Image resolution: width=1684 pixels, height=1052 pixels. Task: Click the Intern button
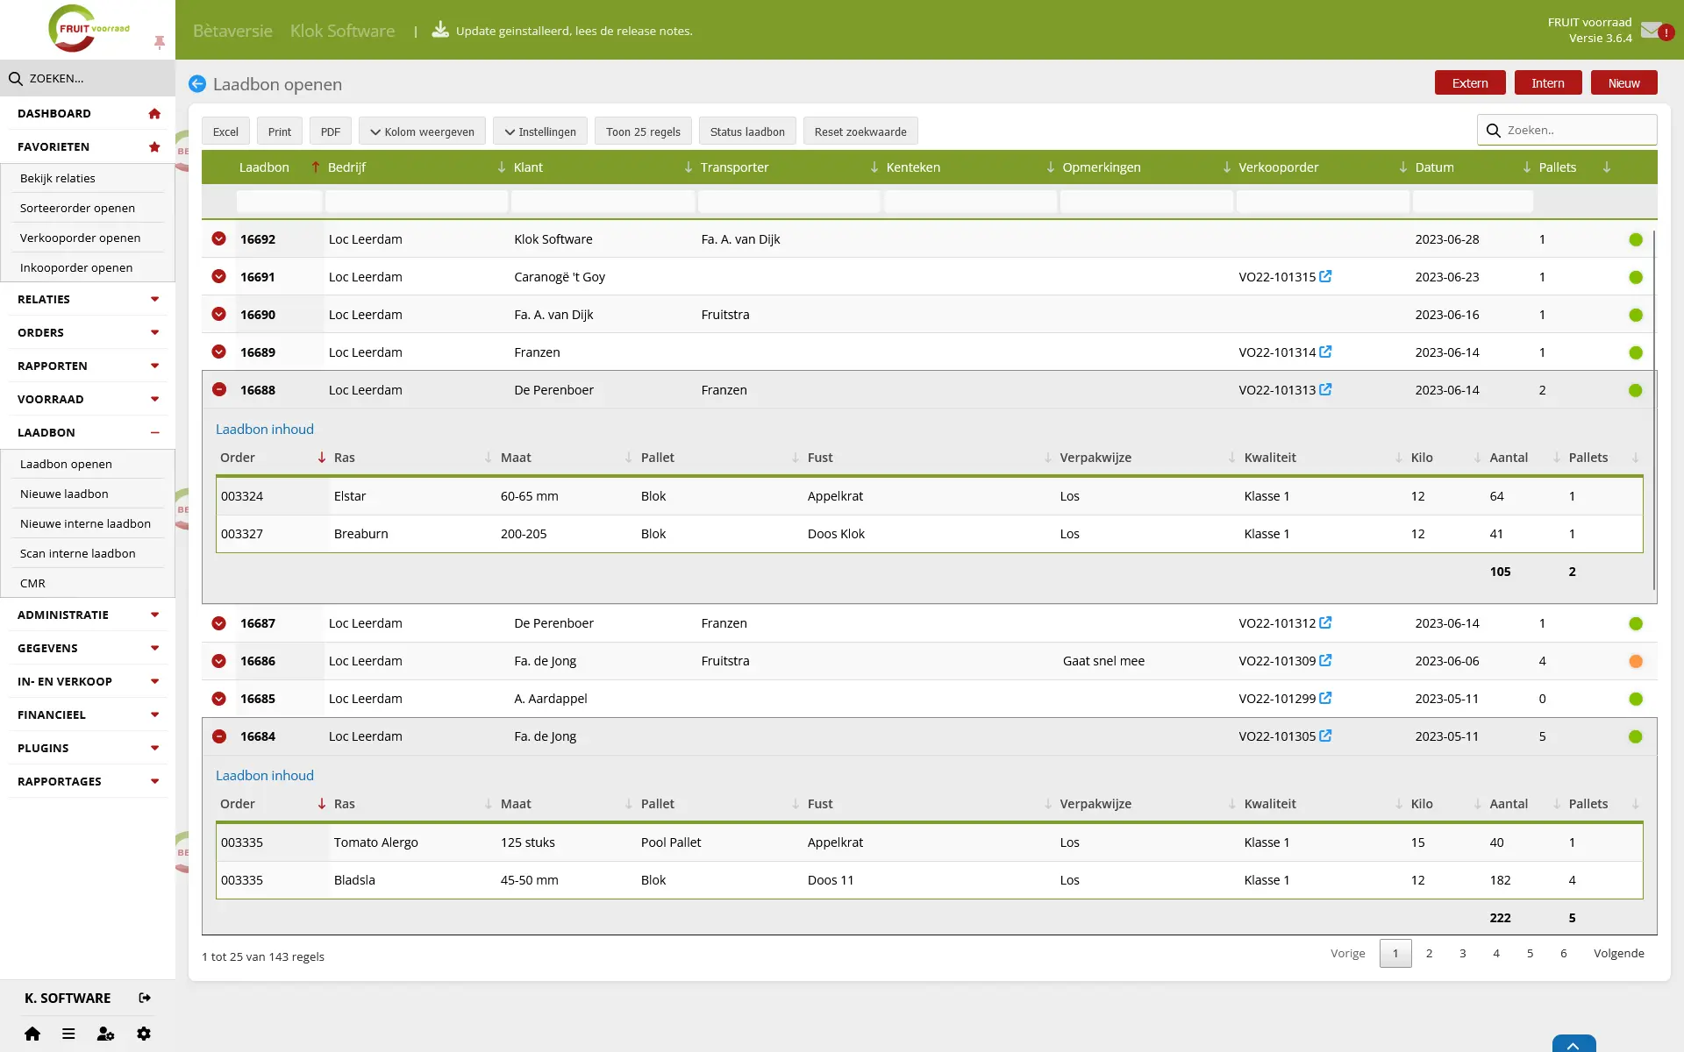[x=1548, y=83]
